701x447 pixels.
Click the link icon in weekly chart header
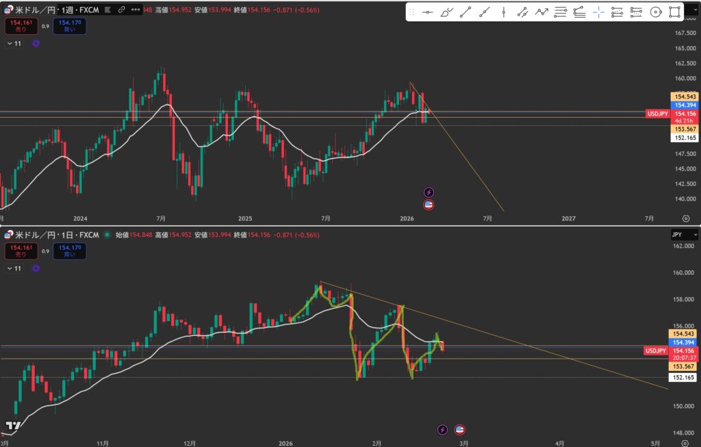(x=121, y=10)
